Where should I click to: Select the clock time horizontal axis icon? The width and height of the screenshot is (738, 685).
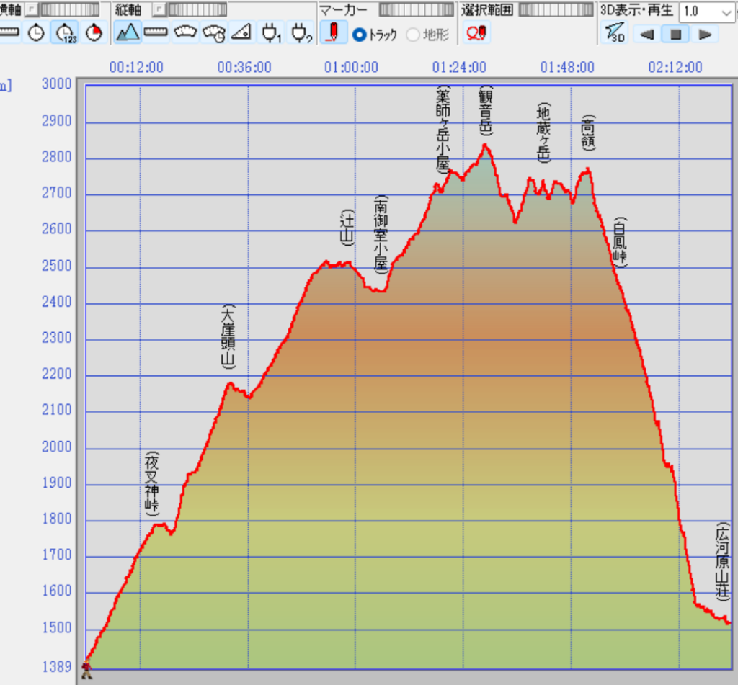36,33
